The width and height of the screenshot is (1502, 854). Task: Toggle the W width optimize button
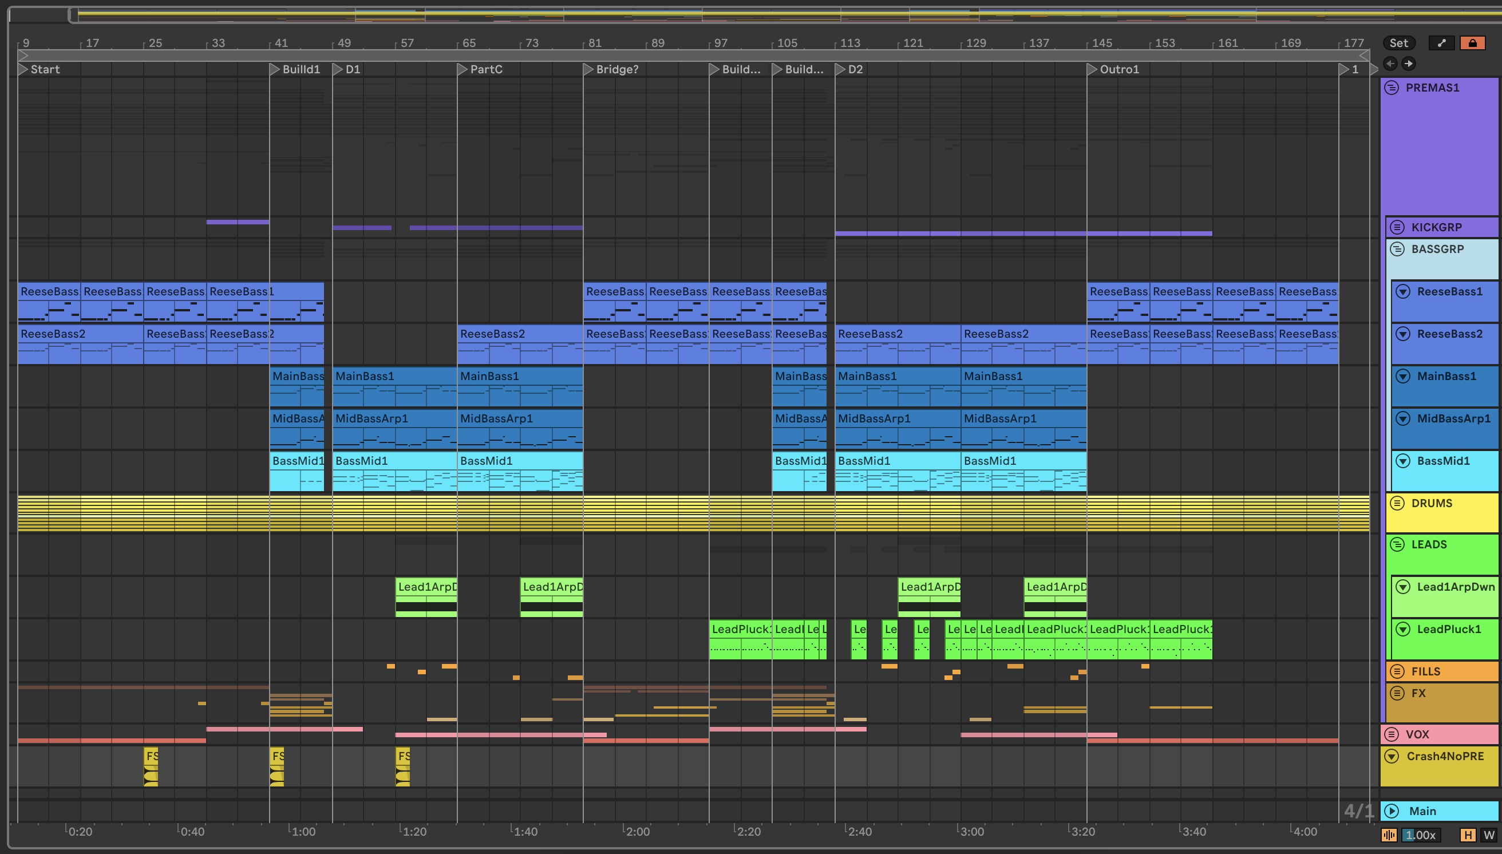tap(1488, 835)
